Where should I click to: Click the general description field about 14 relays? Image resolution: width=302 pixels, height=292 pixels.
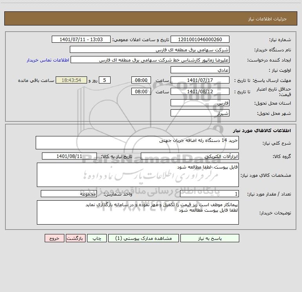(x=137, y=143)
